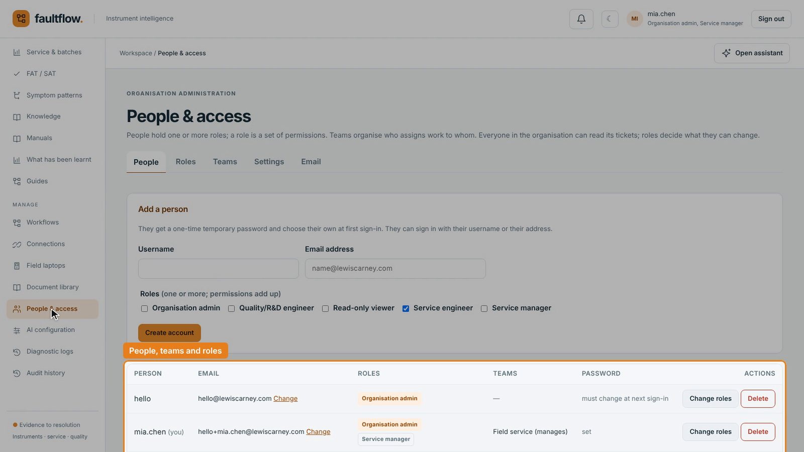Switch to the People tab
The height and width of the screenshot is (452, 804).
click(146, 162)
